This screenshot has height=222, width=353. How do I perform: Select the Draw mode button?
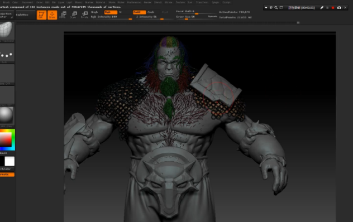click(53, 15)
